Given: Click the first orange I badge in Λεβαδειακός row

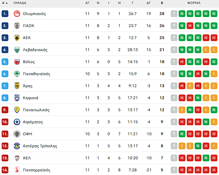Looking at the screenshot, I should (x=206, y=50).
